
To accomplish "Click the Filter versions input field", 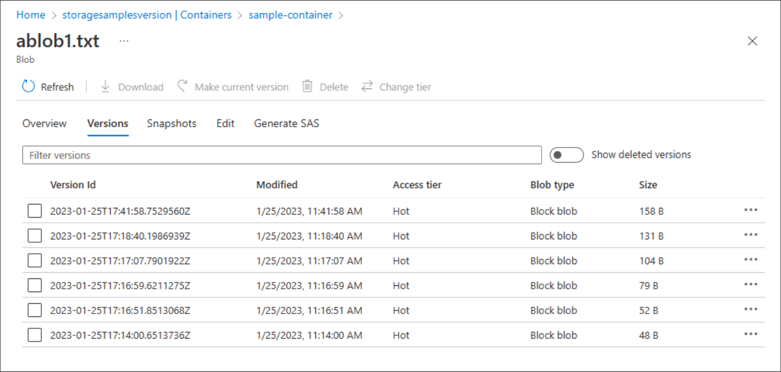I will click(x=282, y=155).
